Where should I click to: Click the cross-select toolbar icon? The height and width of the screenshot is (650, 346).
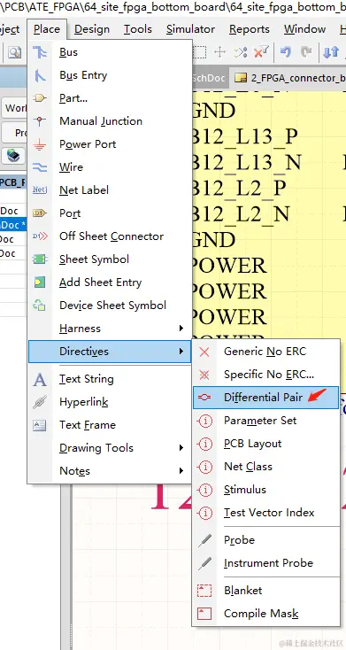(241, 52)
